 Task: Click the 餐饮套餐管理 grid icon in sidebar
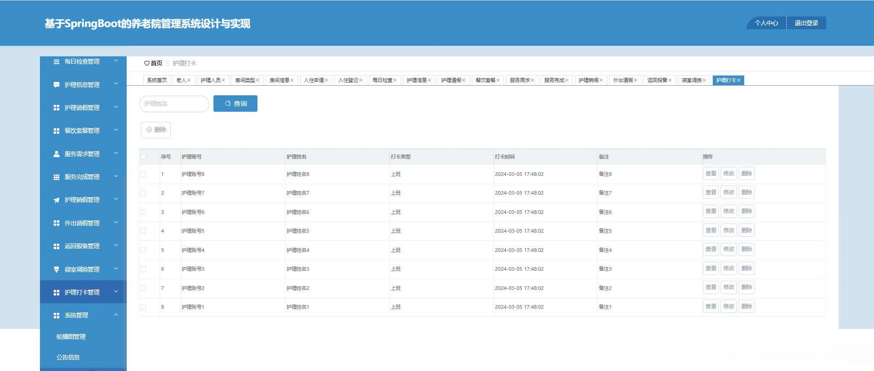coord(56,131)
